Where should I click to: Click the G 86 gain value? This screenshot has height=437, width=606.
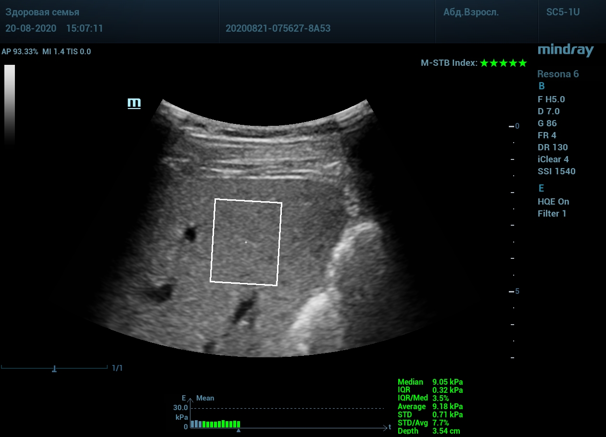[x=547, y=123]
